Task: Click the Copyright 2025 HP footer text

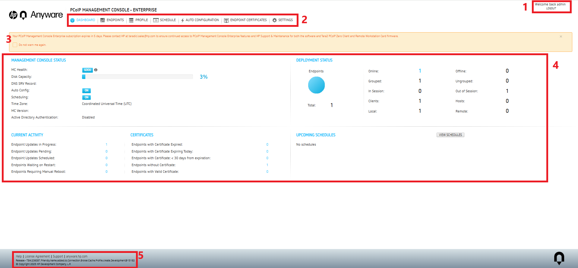Action: point(43,264)
